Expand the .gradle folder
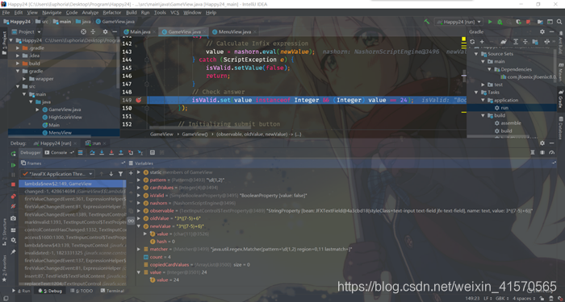The width and height of the screenshot is (565, 302). [x=18, y=48]
